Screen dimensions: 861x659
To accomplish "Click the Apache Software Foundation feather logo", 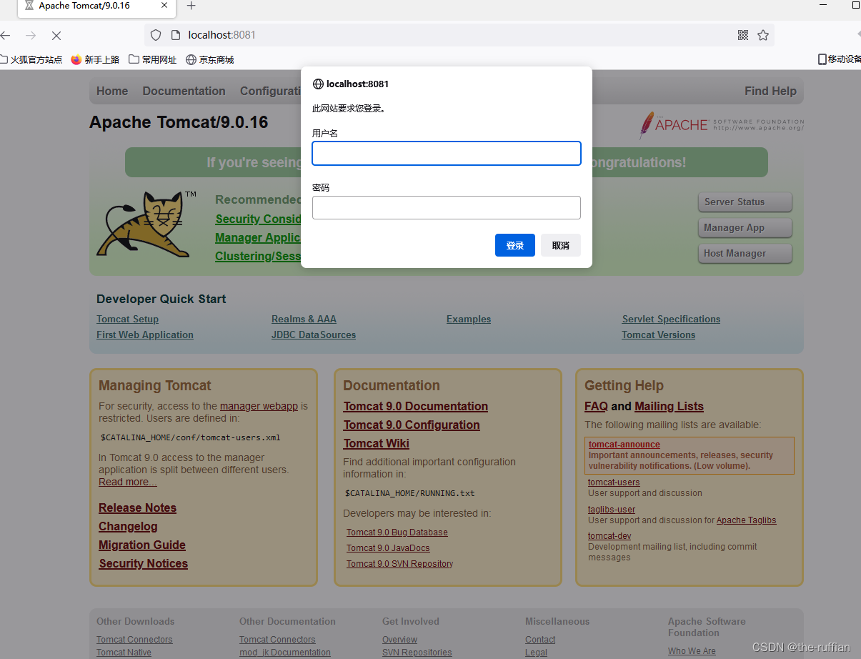I will tap(722, 124).
